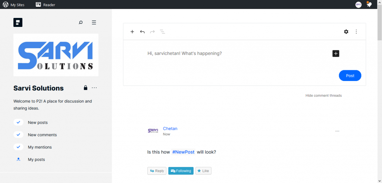Click Chetan's avatar on the post
This screenshot has height=183, width=382.
click(153, 131)
